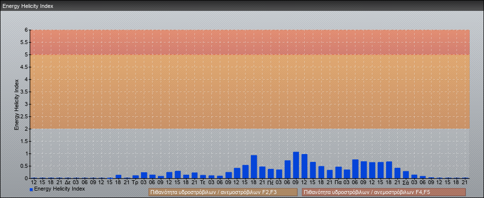Select the Πέ day marker on x-axis
The image size is (484, 198).
point(270,182)
